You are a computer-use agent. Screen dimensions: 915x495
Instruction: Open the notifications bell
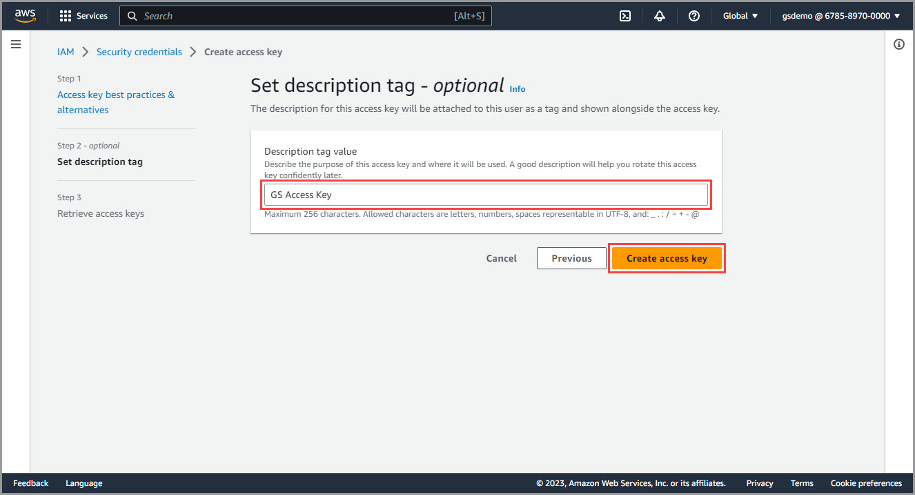pyautogui.click(x=660, y=16)
